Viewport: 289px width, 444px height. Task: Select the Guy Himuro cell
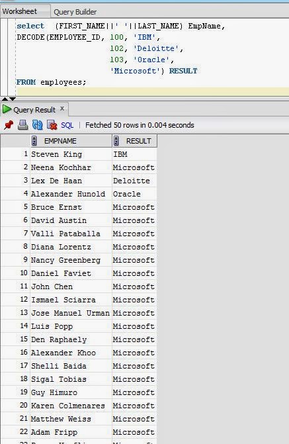pos(71,392)
